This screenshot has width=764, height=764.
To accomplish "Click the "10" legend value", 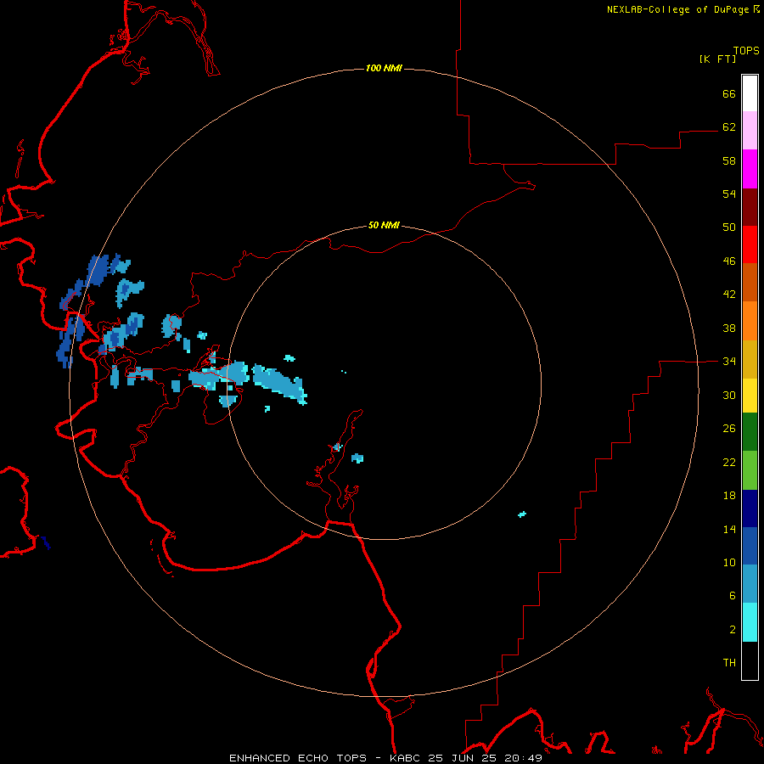I will [x=729, y=562].
